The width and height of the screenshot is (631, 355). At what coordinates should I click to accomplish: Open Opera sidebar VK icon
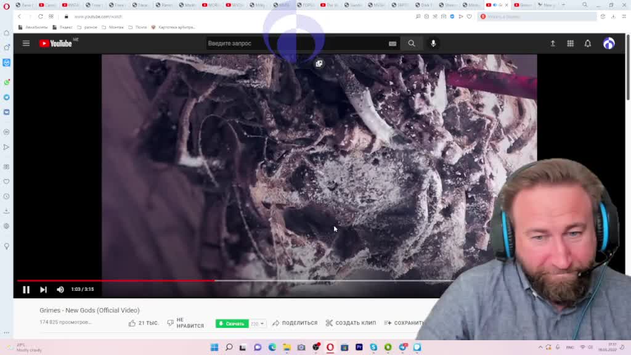click(x=6, y=112)
